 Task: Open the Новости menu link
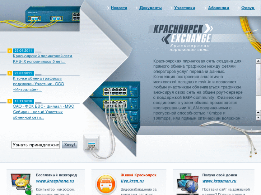(119, 8)
